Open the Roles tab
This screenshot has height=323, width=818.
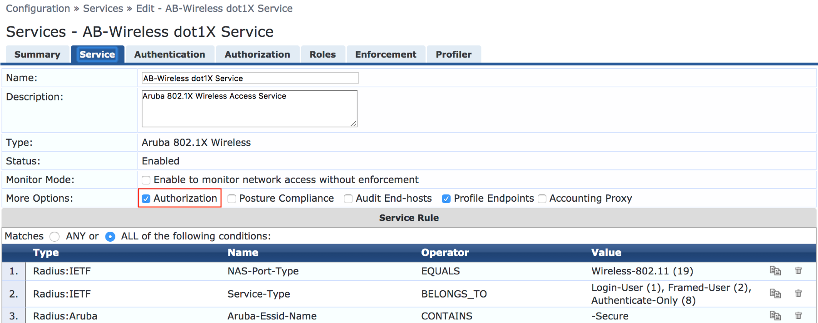[322, 55]
